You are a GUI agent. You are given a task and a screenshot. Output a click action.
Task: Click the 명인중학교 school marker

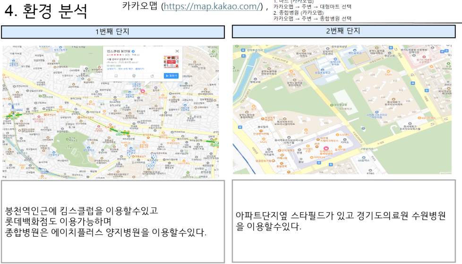(x=354, y=50)
